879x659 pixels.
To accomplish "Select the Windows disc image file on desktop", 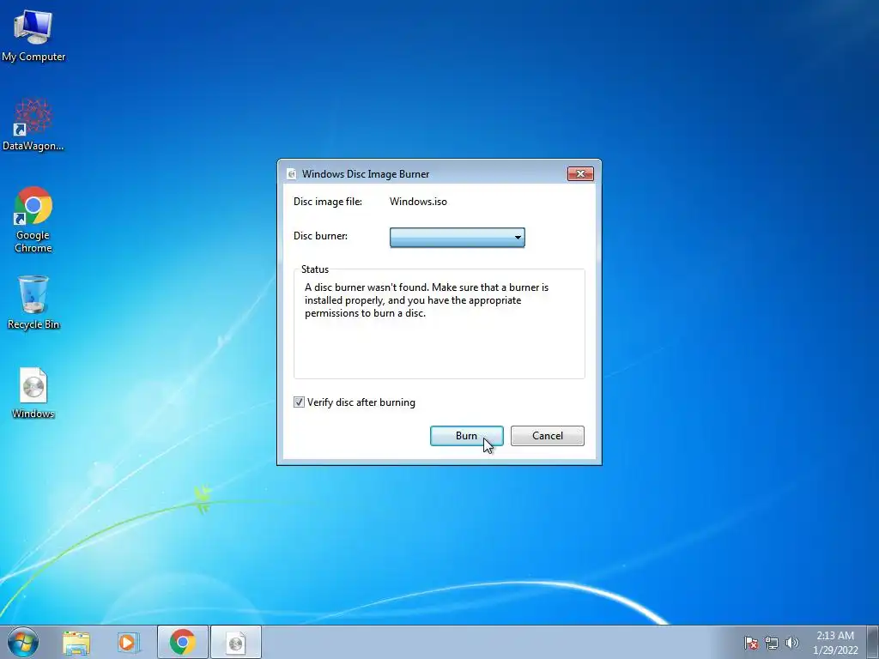I will (x=33, y=392).
